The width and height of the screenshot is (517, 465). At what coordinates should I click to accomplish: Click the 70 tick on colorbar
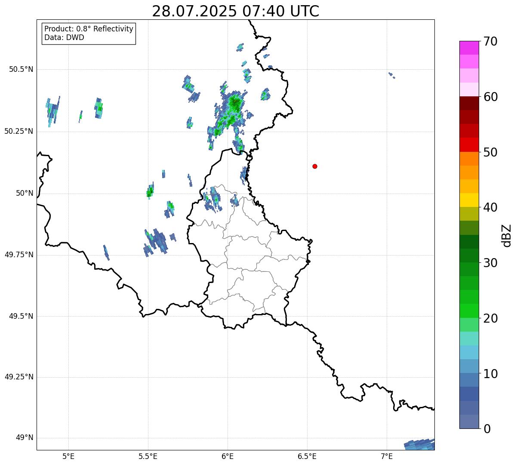pyautogui.click(x=490, y=41)
